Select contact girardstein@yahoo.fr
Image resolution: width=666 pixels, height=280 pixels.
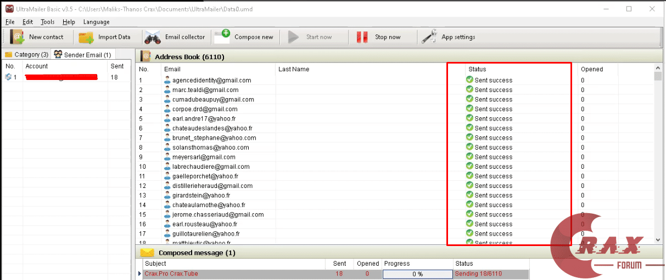201,195
